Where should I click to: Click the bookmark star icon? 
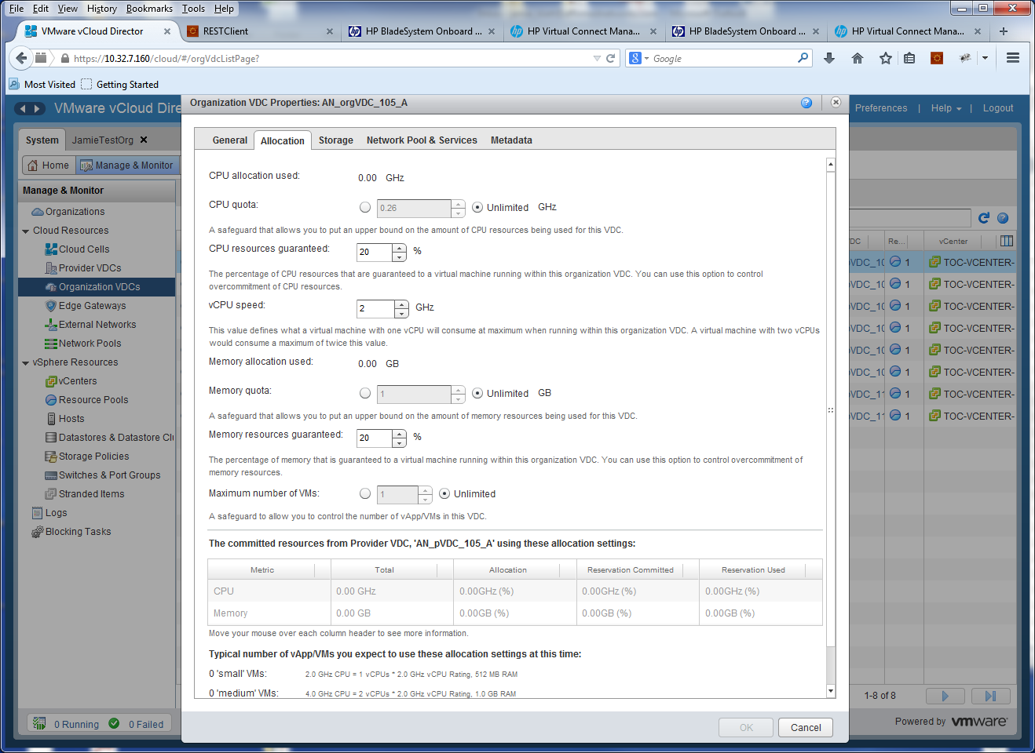(885, 58)
